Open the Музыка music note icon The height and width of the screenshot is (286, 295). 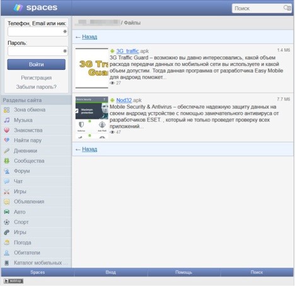click(x=7, y=120)
